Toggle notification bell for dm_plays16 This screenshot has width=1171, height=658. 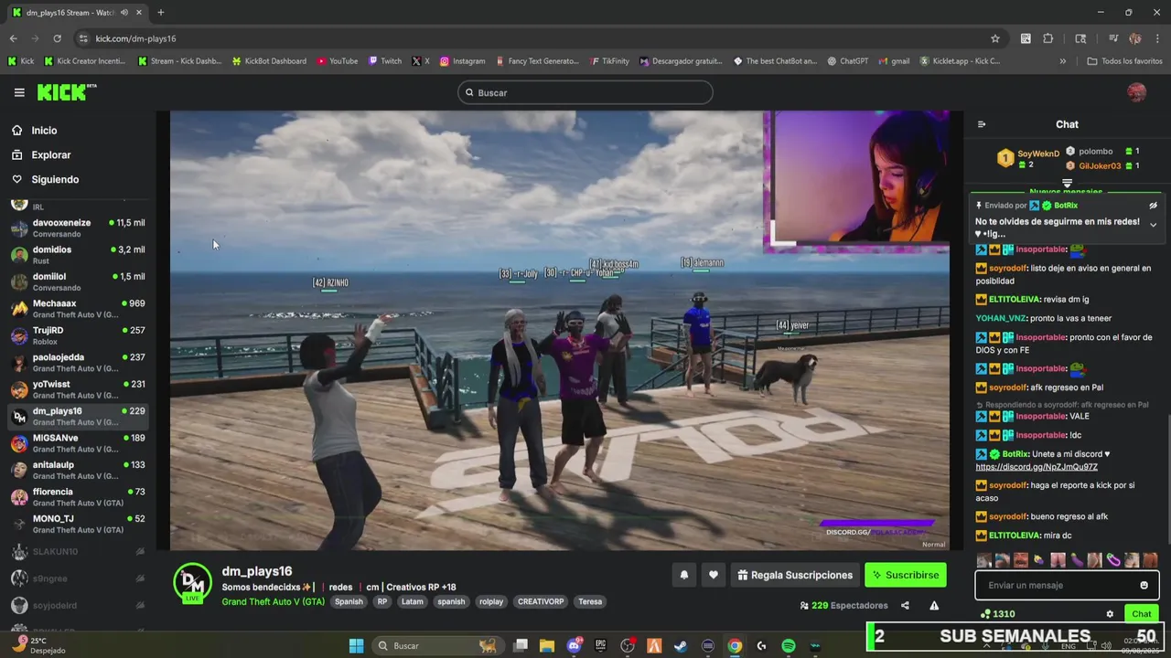pyautogui.click(x=683, y=575)
